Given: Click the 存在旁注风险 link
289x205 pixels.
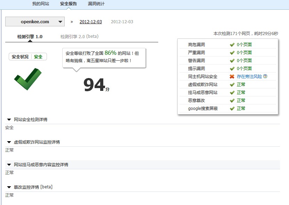Looking at the screenshot, I should click(249, 76).
